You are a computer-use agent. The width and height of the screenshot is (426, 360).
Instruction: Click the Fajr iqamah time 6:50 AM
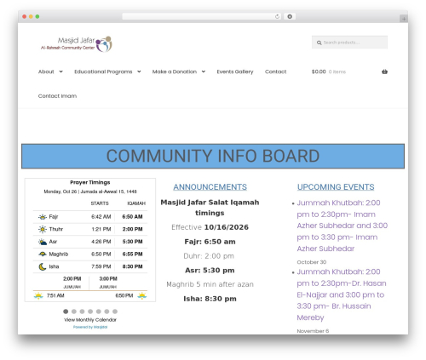coord(132,217)
